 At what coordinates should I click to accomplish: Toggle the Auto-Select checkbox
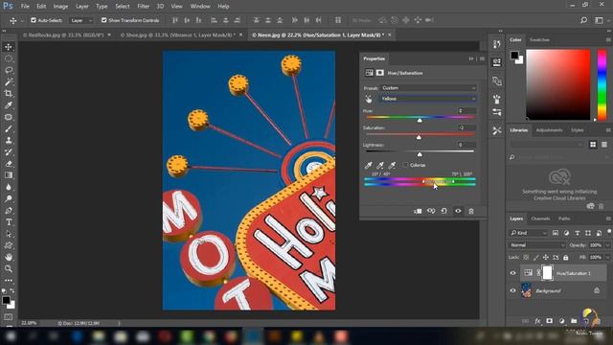(x=34, y=20)
